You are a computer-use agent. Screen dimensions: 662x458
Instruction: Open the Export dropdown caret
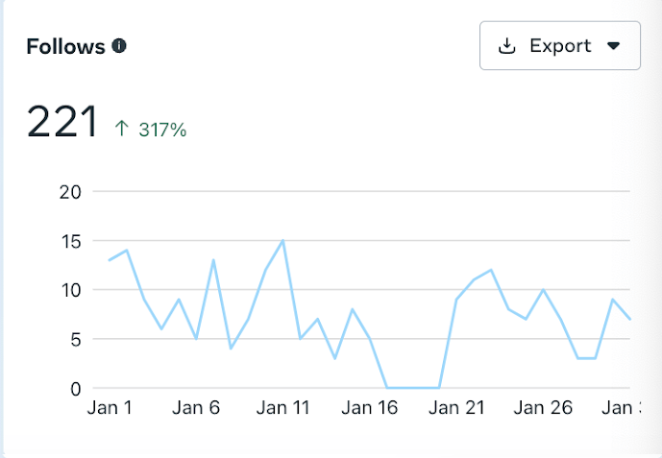(x=615, y=46)
